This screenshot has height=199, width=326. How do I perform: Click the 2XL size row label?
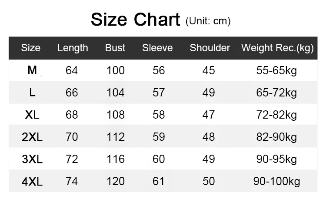coord(32,137)
